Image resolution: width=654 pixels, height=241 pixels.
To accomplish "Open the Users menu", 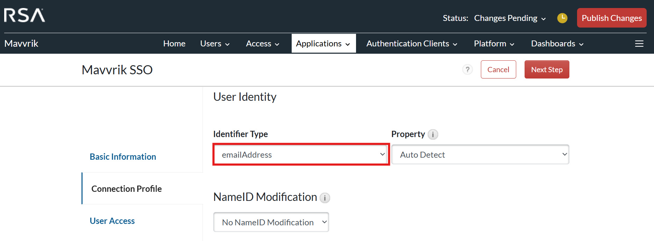I will 215,44.
